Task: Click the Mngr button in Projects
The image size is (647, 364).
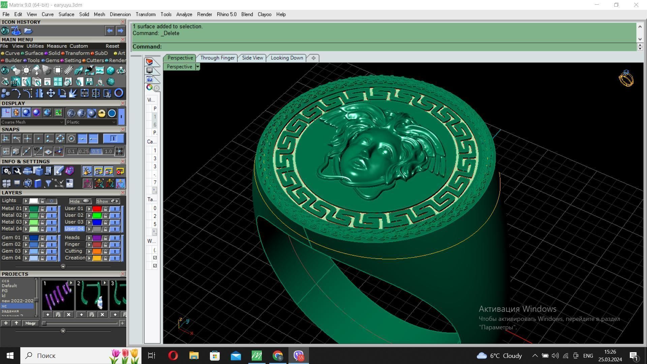Action: (30, 323)
